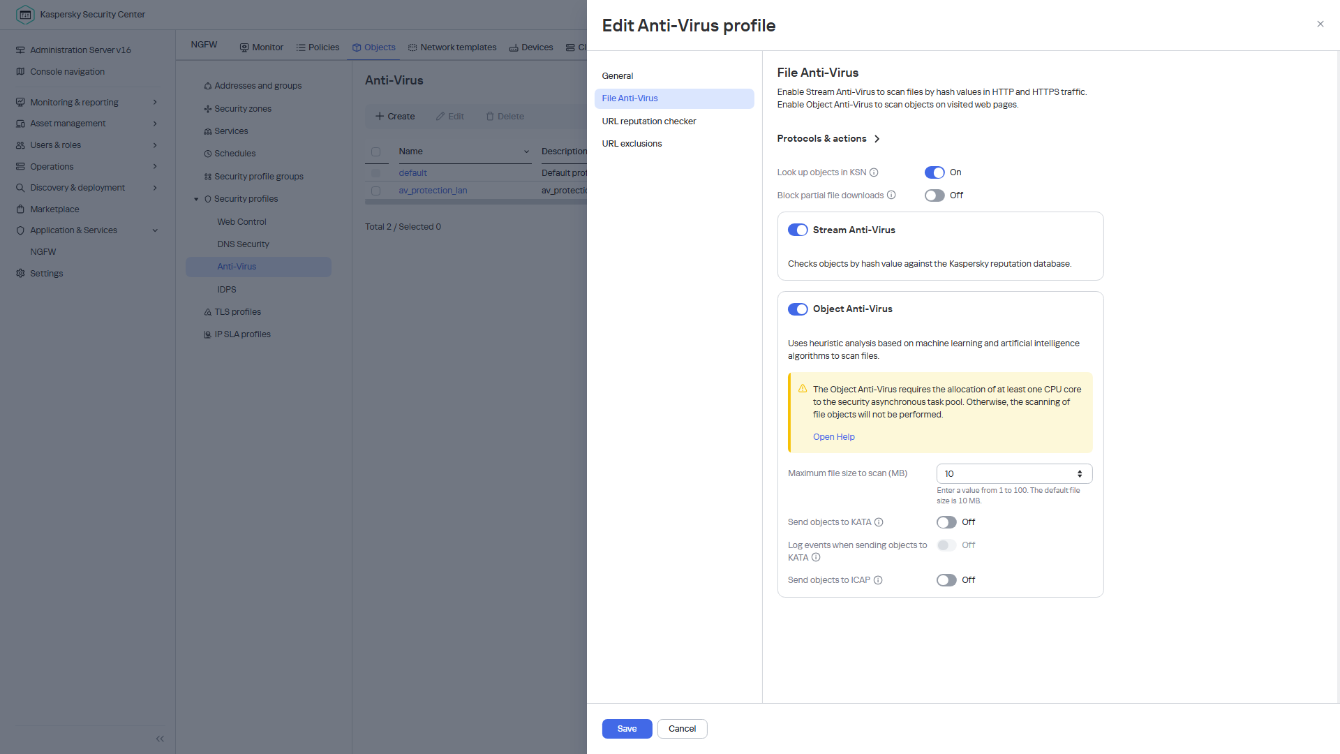The width and height of the screenshot is (1340, 754).
Task: Click the Discovery & deployment magnifier icon
Action: pyautogui.click(x=20, y=188)
